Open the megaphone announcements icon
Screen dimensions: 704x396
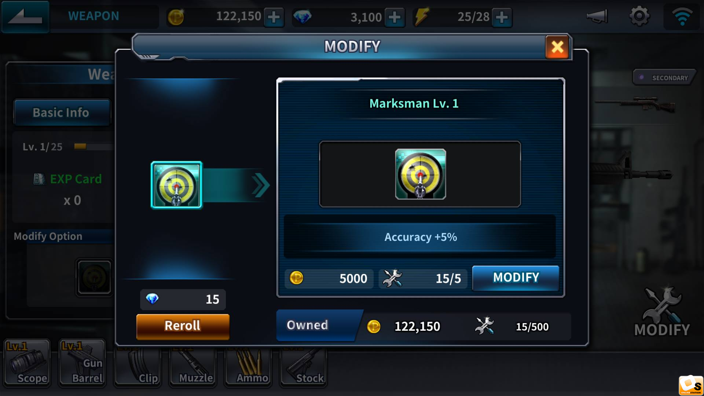[597, 16]
